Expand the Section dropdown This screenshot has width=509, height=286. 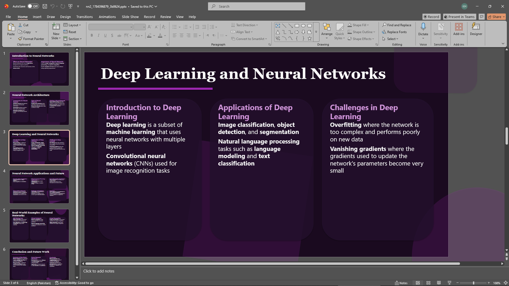point(72,39)
